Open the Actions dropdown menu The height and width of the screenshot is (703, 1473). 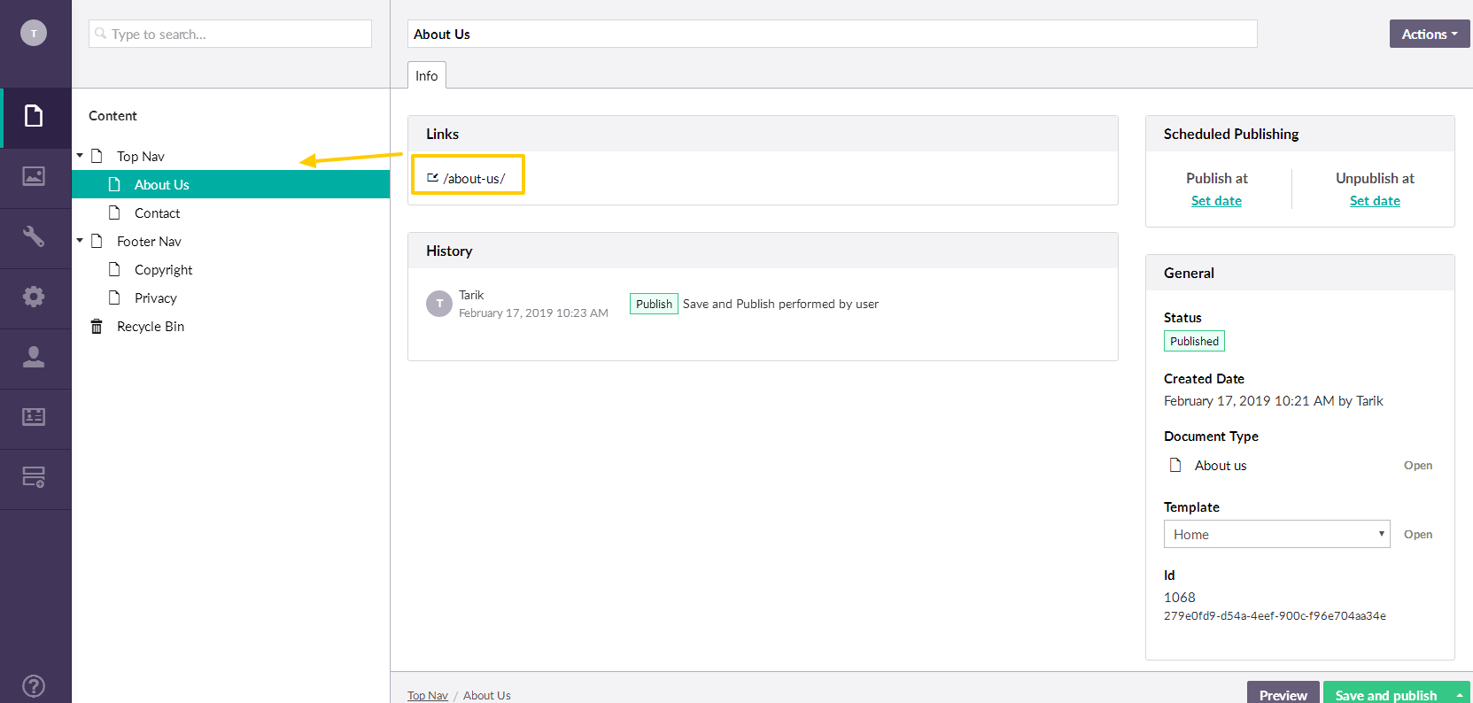pyautogui.click(x=1429, y=34)
